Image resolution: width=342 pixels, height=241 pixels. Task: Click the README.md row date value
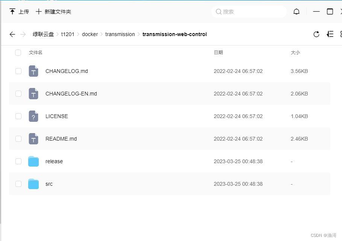[x=238, y=139]
